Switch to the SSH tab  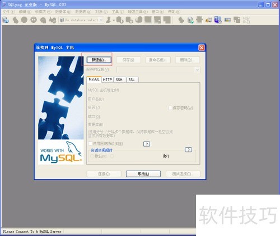click(119, 80)
